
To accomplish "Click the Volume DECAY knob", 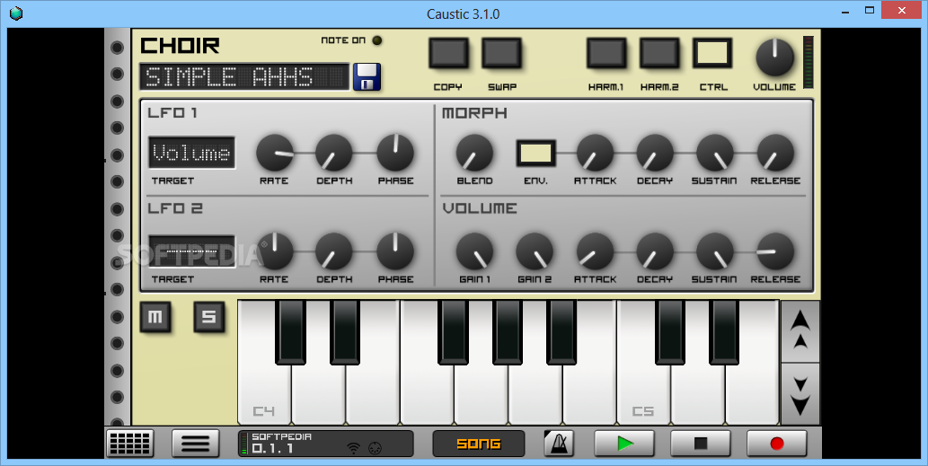I will tap(655, 251).
